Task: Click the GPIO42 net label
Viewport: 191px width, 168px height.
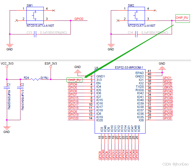Action: (x=168, y=91)
